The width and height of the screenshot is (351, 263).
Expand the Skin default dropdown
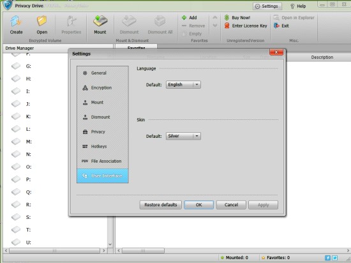[x=183, y=136]
